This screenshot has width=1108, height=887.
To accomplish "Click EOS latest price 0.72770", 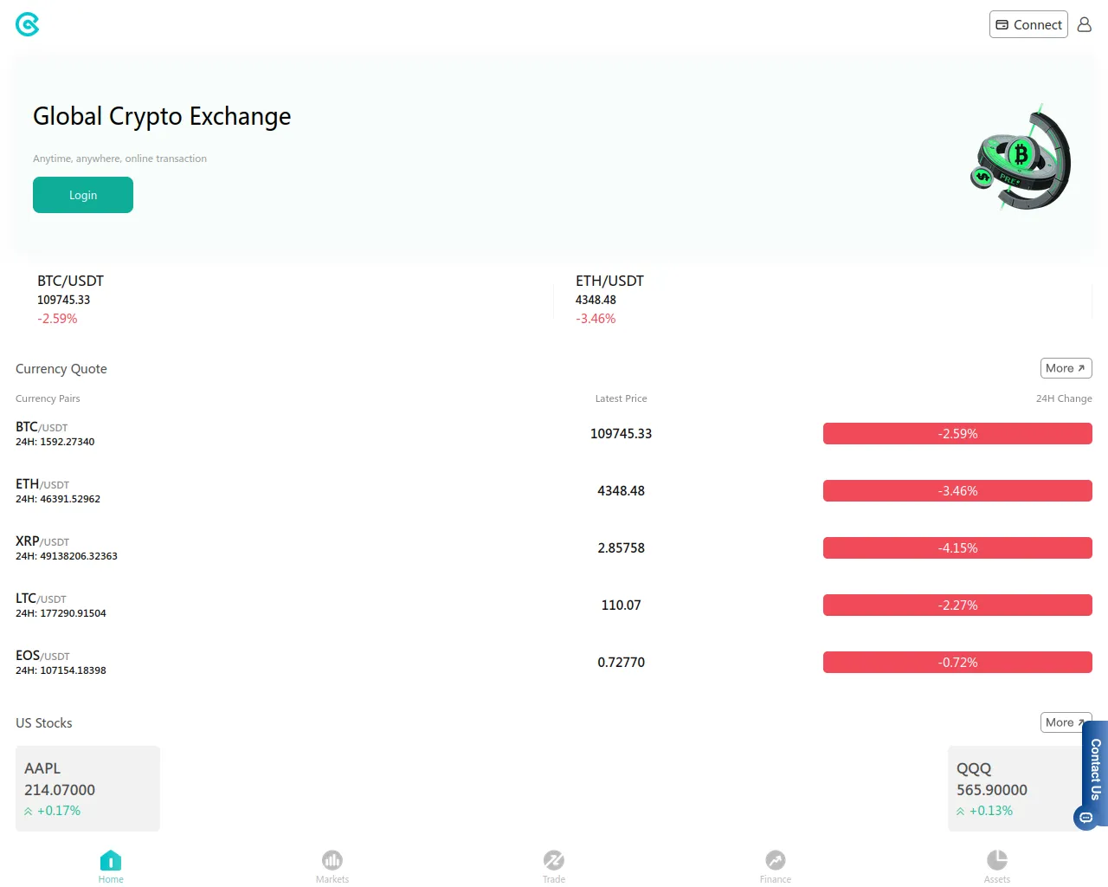I will coord(621,663).
